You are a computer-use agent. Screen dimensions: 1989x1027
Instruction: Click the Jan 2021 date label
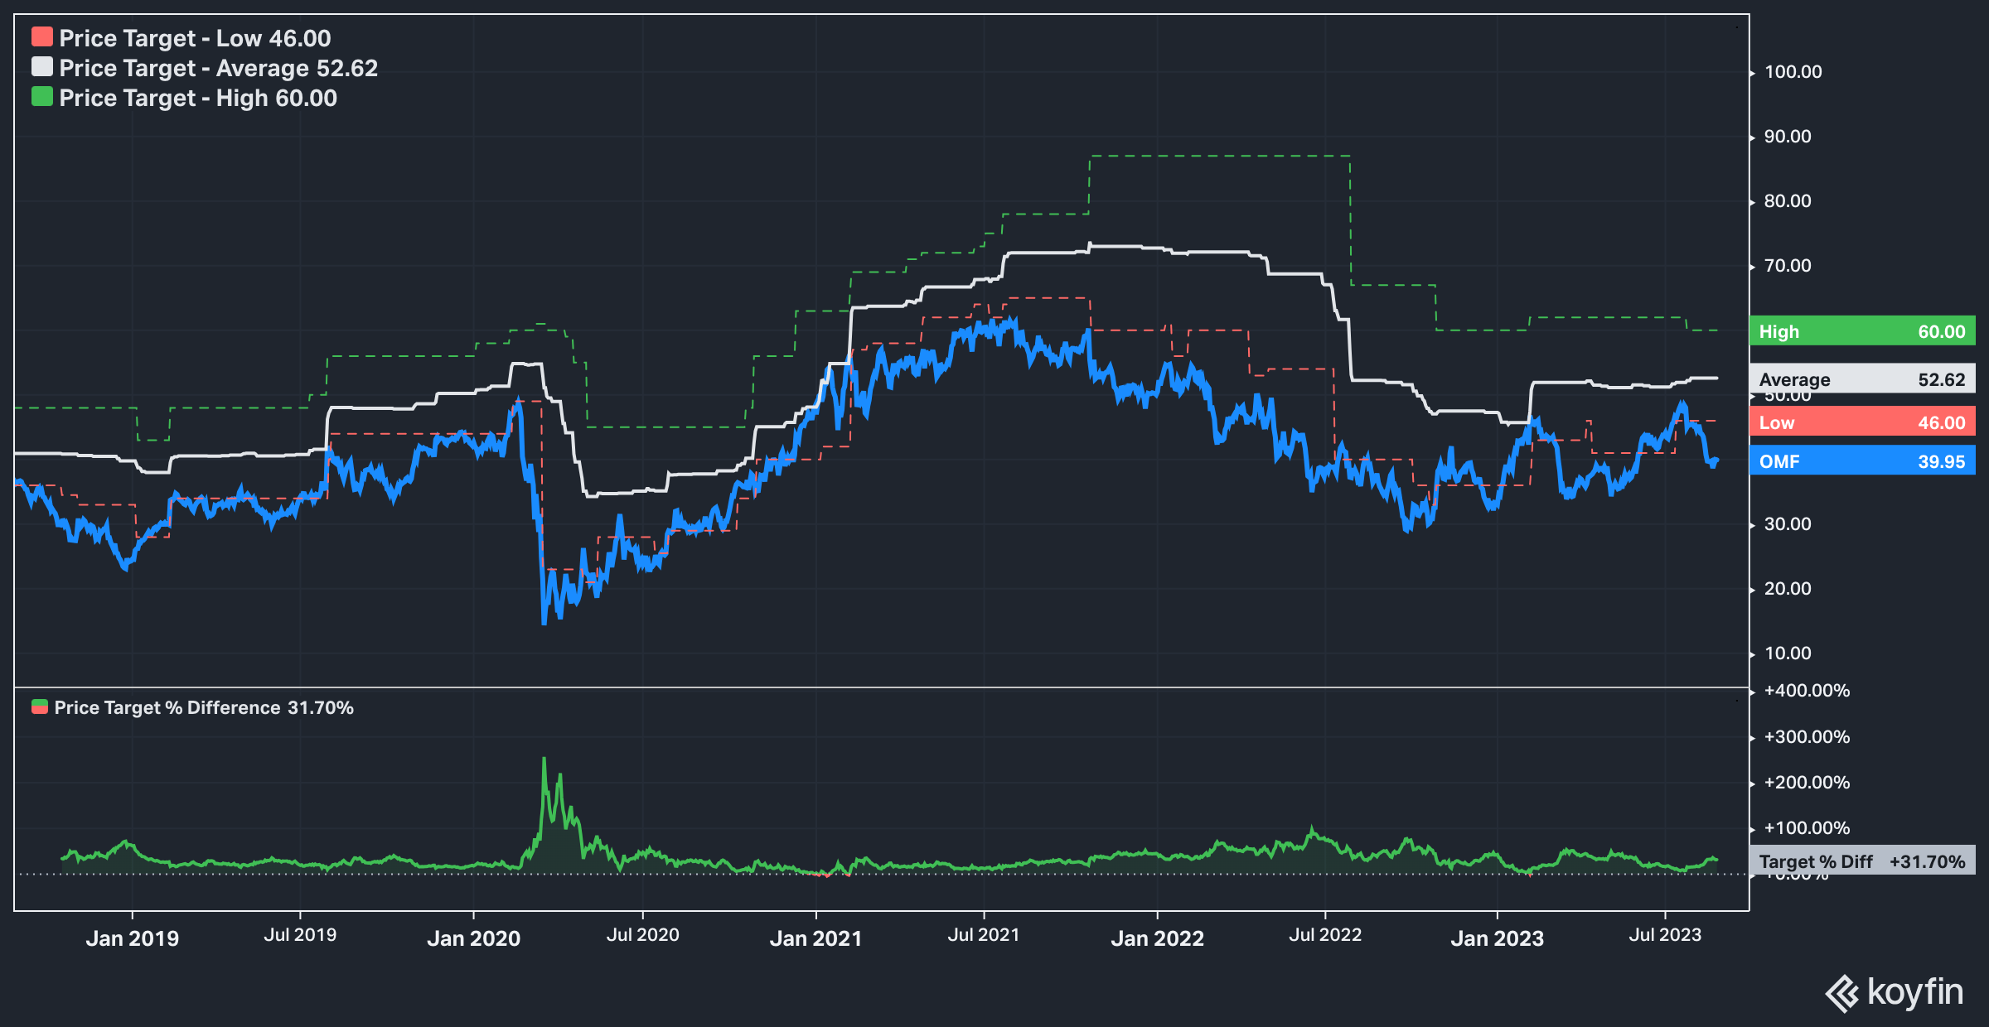815,938
